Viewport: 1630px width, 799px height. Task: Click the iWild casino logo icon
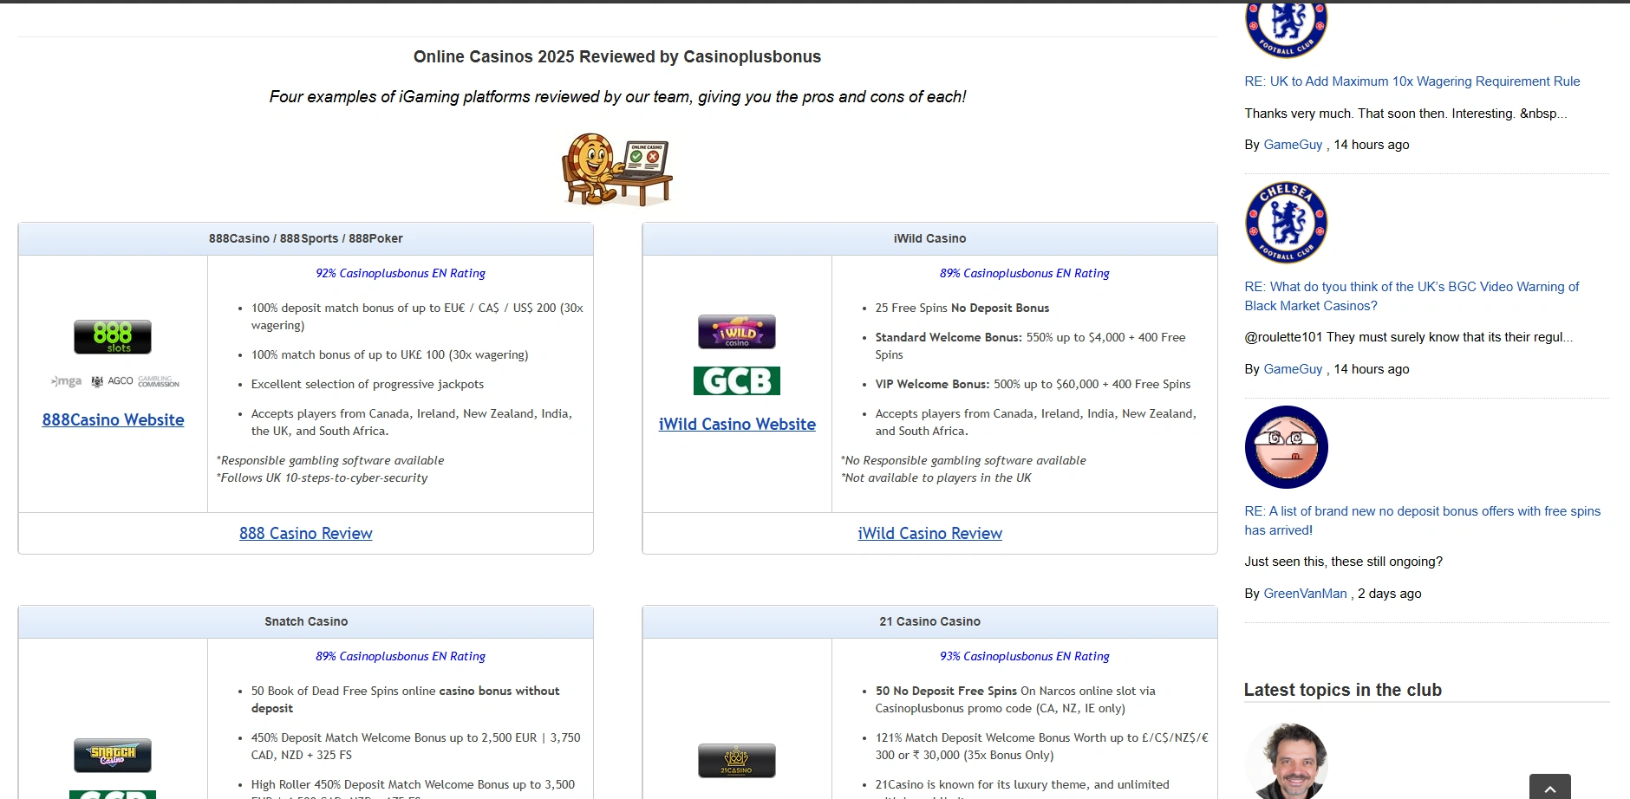pos(737,332)
